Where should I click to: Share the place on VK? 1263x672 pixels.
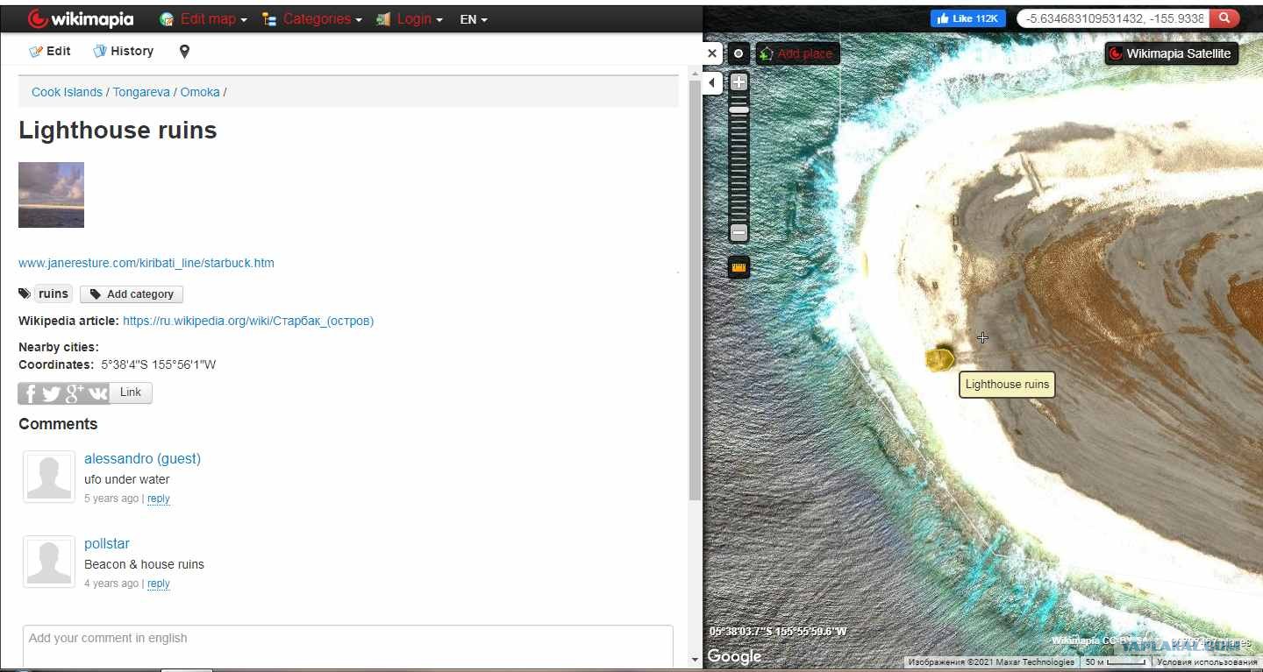[97, 393]
